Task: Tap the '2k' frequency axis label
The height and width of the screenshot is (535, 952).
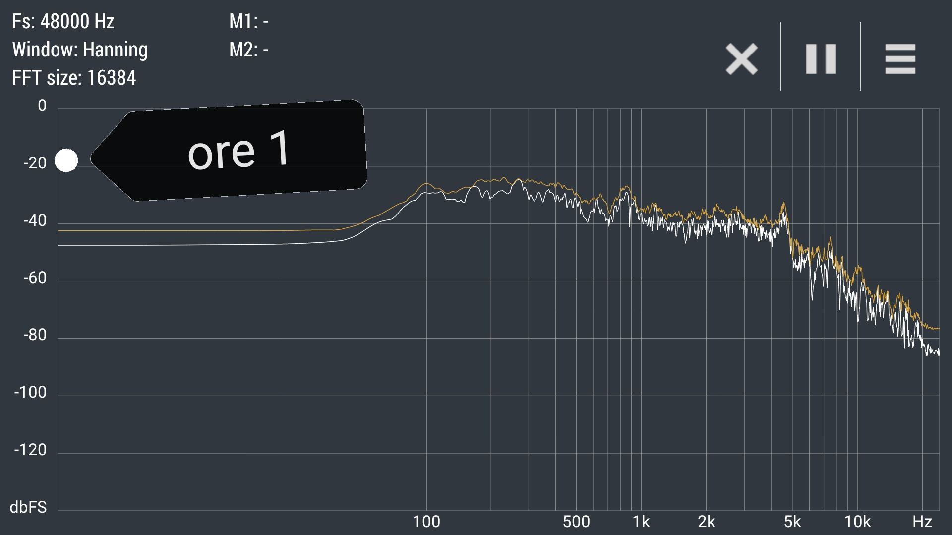Action: tap(706, 522)
